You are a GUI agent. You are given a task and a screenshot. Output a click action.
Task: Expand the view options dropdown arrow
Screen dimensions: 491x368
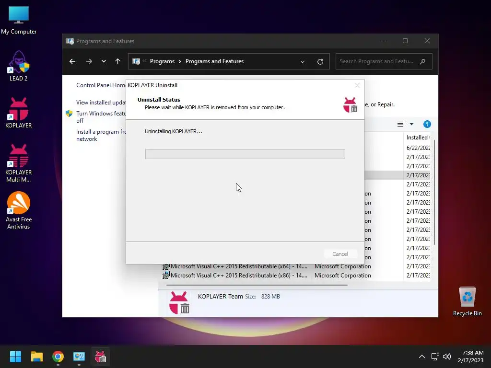[411, 124]
